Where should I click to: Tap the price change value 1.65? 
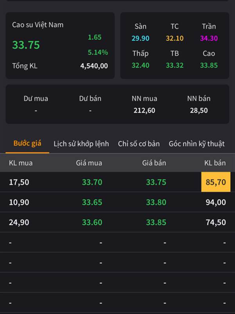point(95,37)
